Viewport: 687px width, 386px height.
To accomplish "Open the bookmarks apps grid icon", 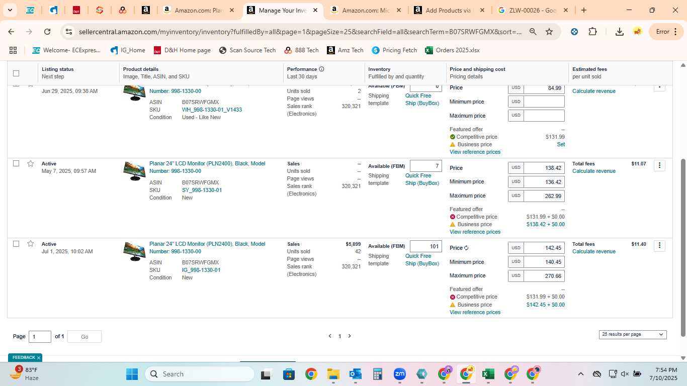I will click(x=13, y=50).
